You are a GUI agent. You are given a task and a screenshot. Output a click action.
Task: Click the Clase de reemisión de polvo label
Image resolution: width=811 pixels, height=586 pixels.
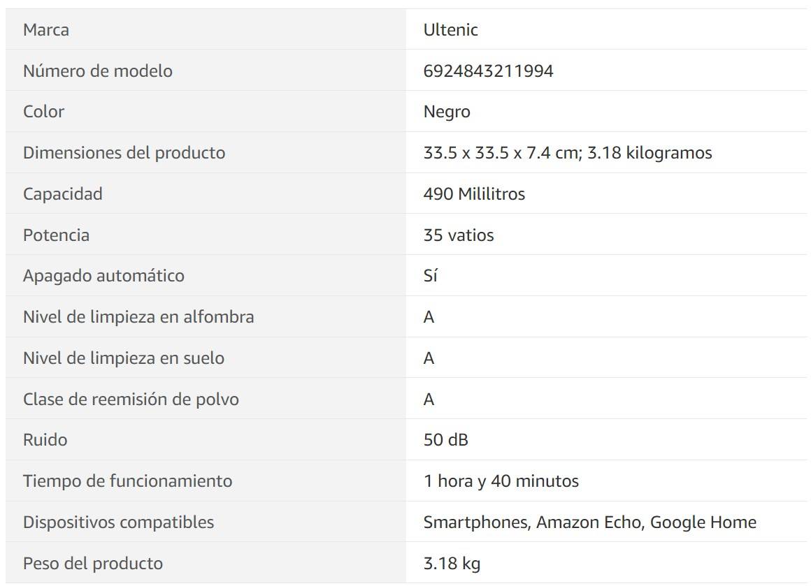click(x=131, y=400)
